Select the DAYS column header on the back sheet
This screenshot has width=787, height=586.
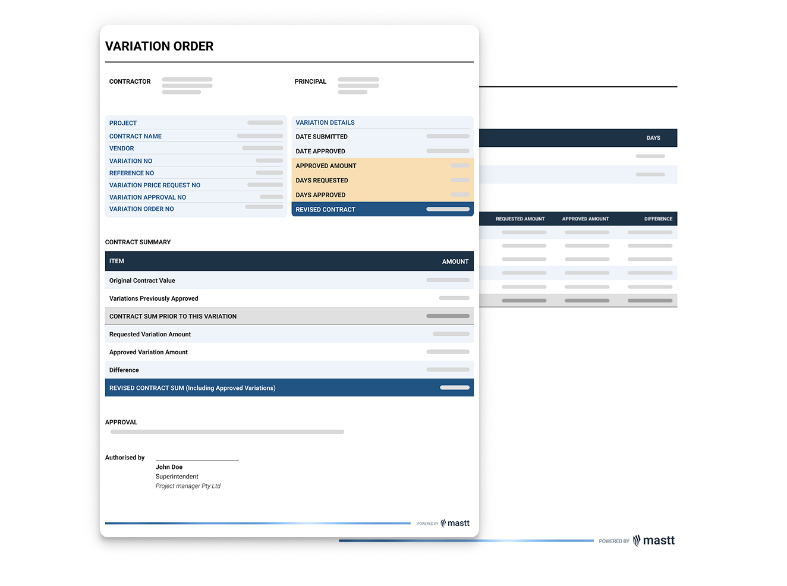[x=653, y=137]
